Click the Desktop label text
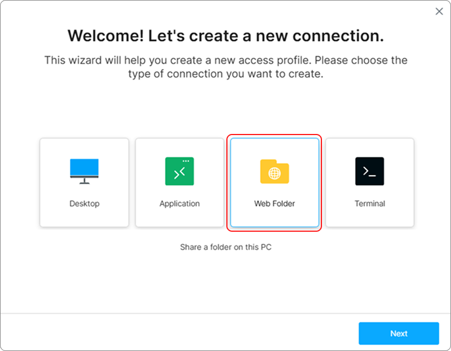 [x=84, y=203]
